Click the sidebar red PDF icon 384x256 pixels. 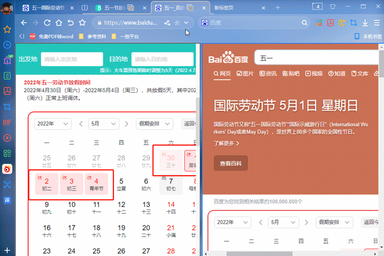pos(7,91)
